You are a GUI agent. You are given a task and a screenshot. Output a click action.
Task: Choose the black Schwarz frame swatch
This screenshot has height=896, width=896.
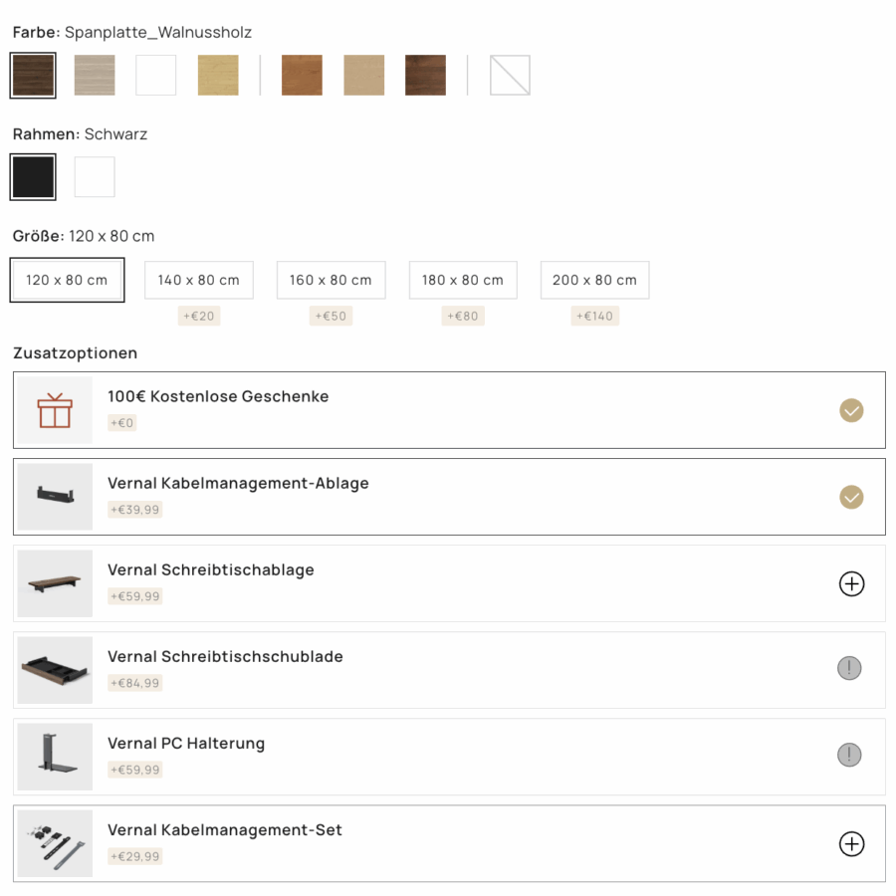click(x=33, y=177)
